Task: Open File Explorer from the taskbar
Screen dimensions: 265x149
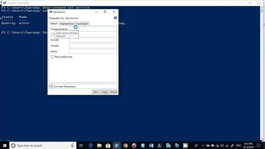Action: [99, 145]
